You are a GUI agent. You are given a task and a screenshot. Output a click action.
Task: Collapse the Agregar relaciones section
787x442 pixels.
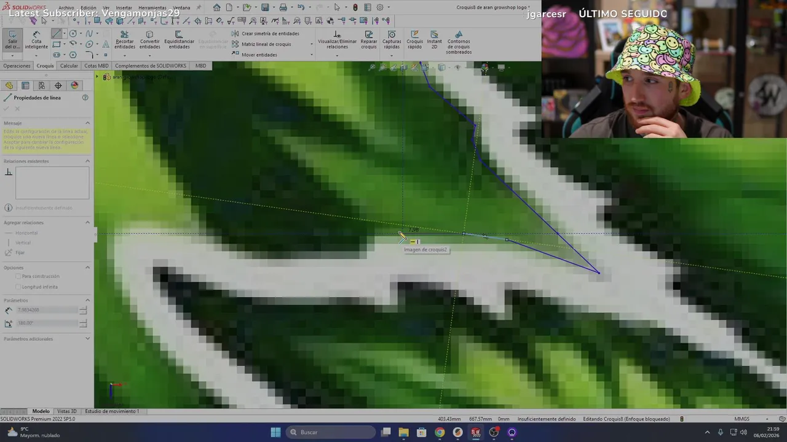[x=87, y=222]
